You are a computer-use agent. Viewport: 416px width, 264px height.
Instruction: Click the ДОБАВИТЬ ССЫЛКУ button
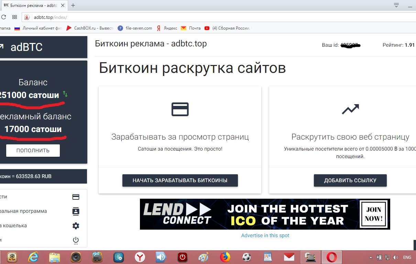pyautogui.click(x=350, y=180)
